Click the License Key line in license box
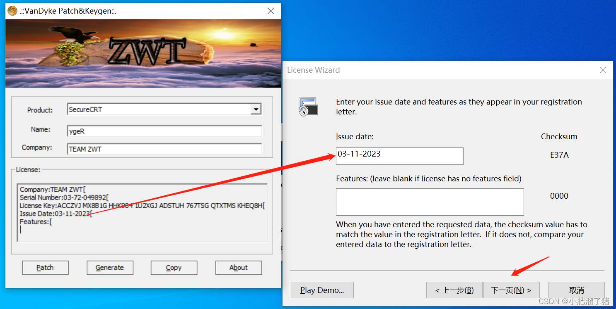This screenshot has height=309, width=616. pyautogui.click(x=142, y=206)
